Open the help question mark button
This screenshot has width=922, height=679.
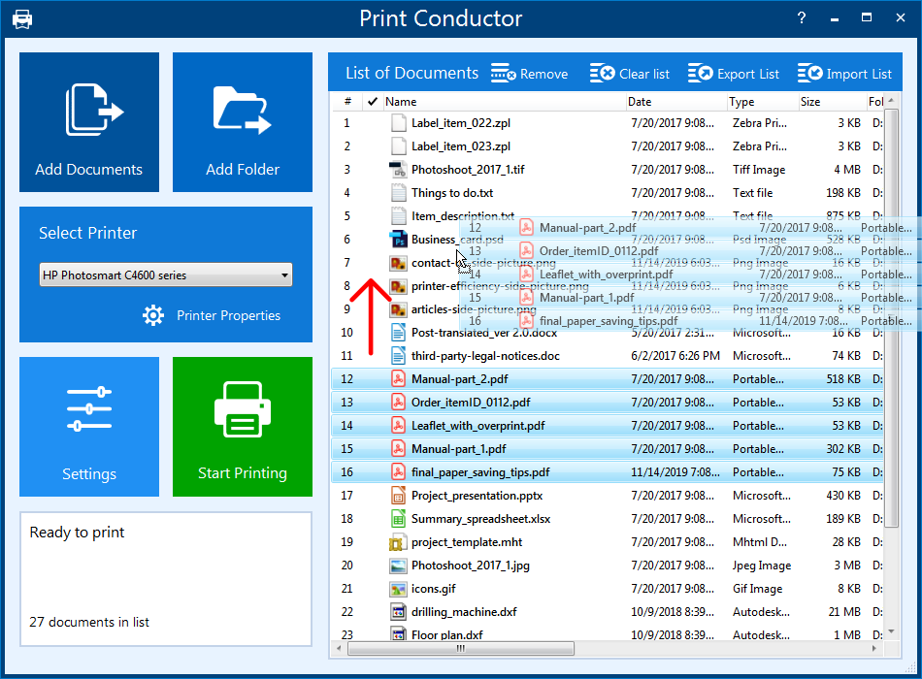tap(802, 18)
